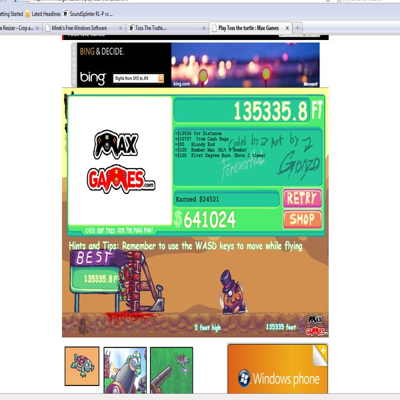This screenshot has height=400, width=400.
Task: Click the bing logo in the banner ad
Action: click(x=93, y=78)
